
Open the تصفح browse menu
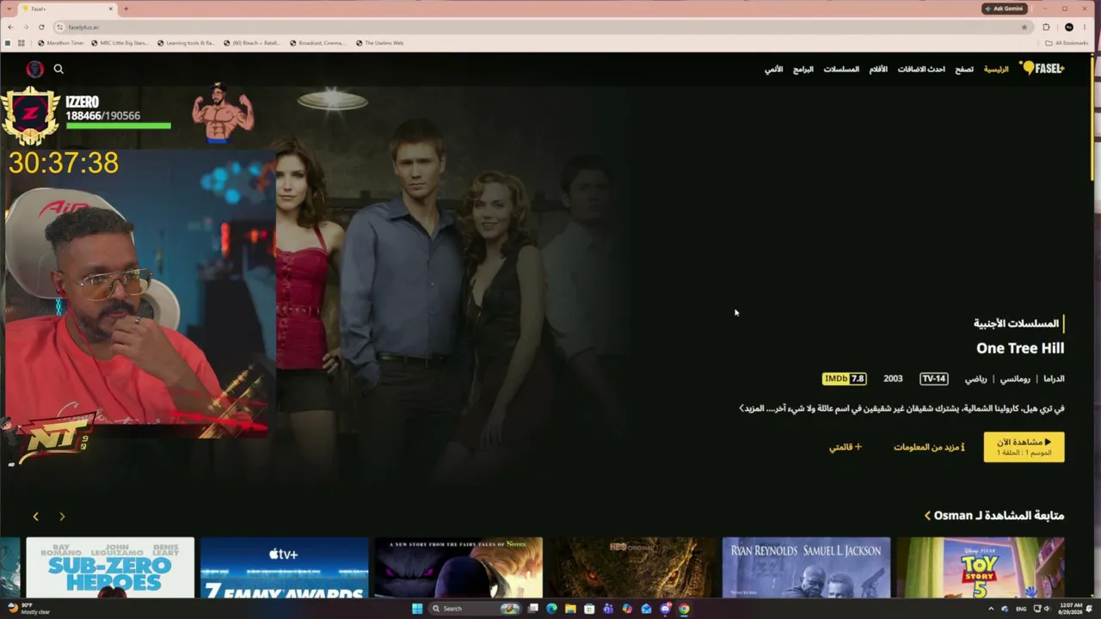click(x=964, y=69)
